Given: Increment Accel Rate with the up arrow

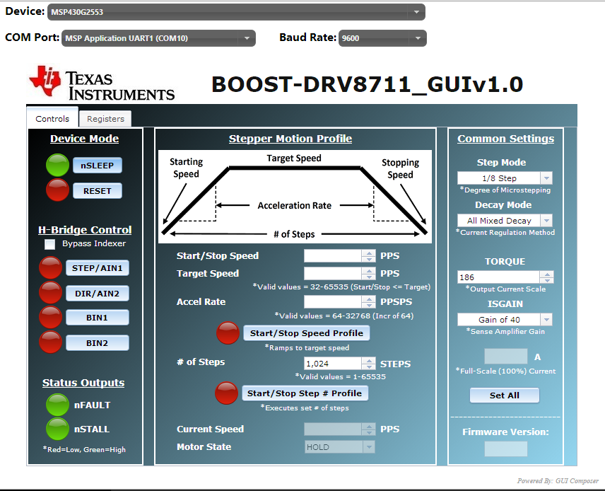Looking at the screenshot, I should tap(369, 299).
